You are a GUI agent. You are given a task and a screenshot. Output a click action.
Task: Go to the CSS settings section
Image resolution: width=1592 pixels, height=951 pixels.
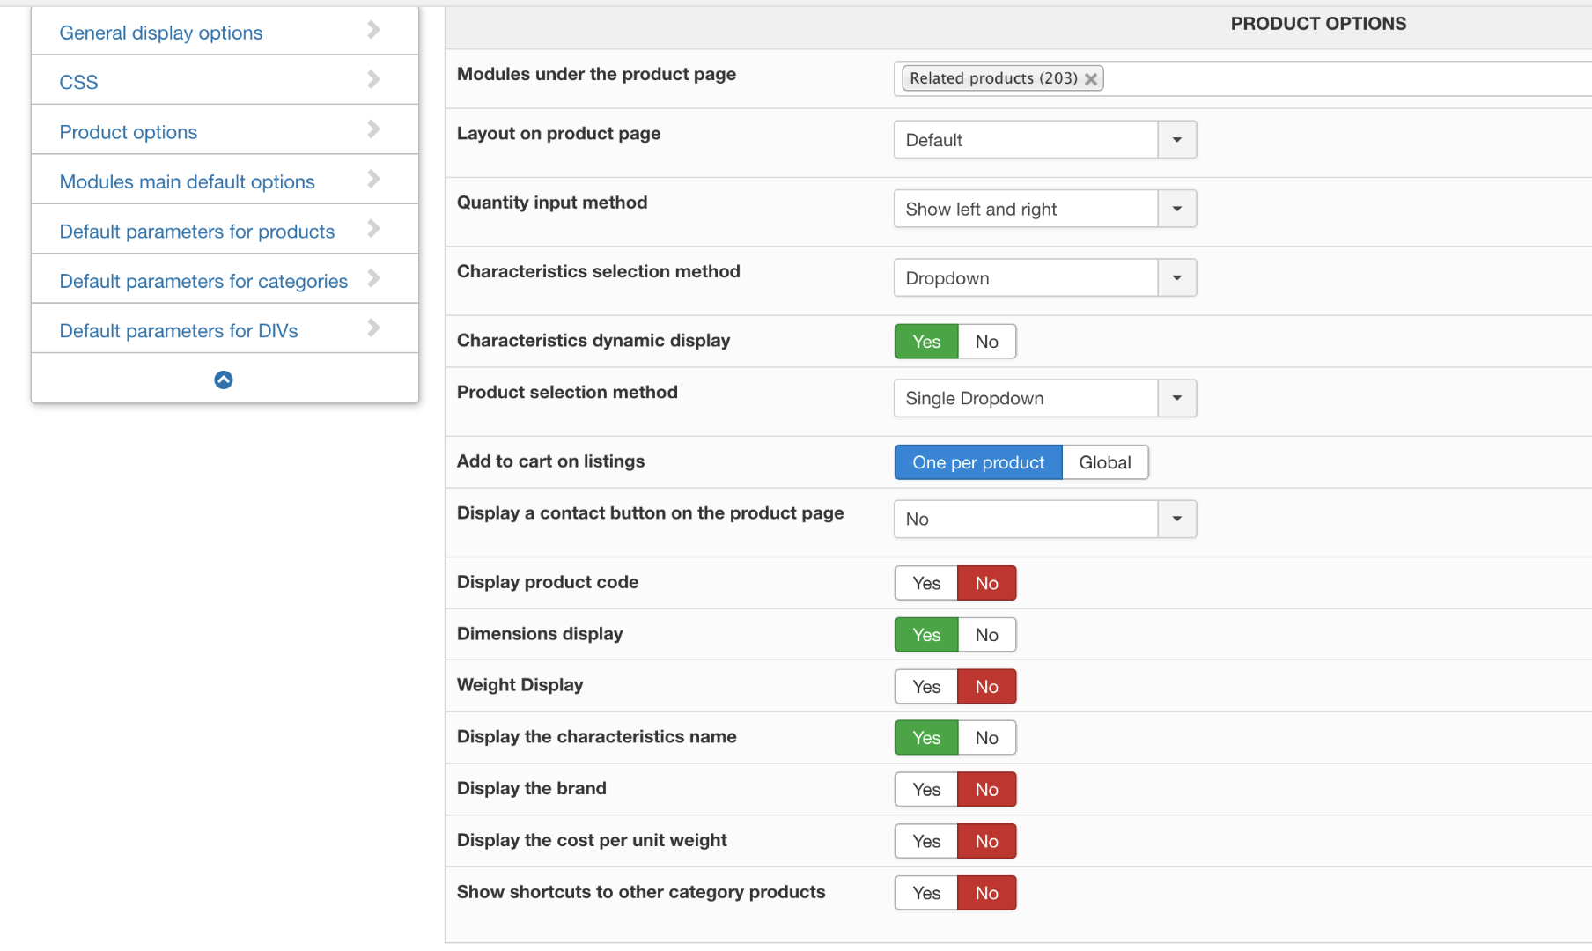click(78, 82)
